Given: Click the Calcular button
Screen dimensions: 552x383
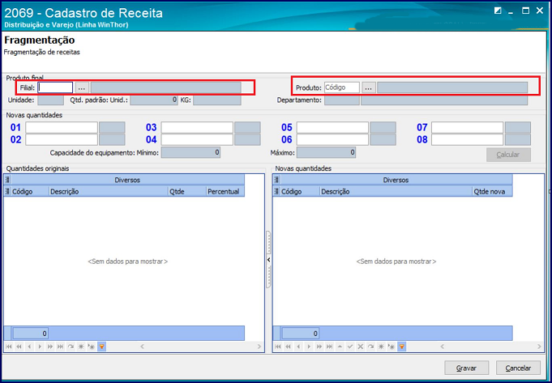Looking at the screenshot, I should (508, 155).
